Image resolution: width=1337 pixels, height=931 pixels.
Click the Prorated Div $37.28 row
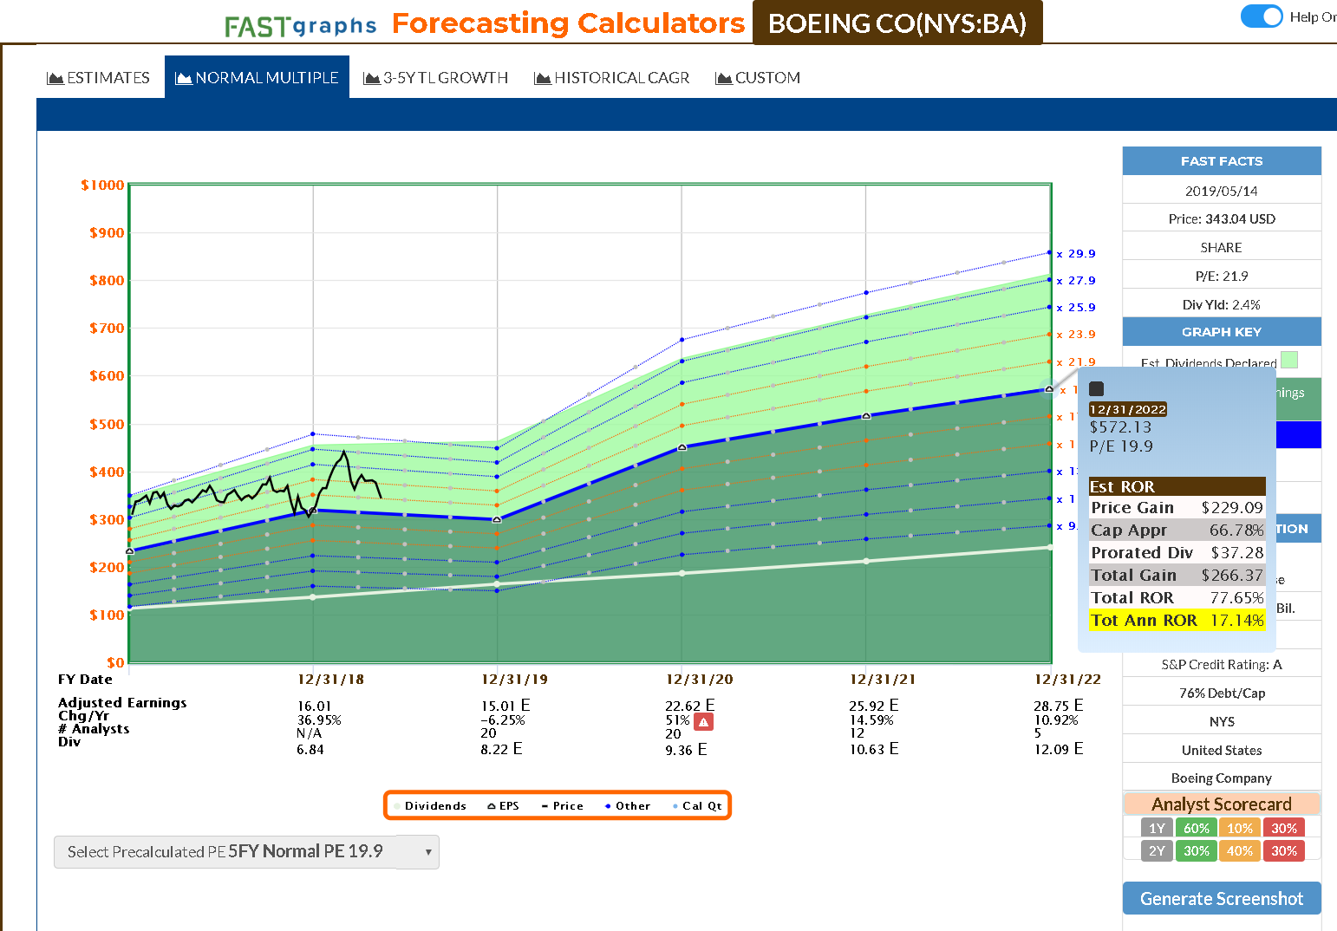coord(1177,552)
